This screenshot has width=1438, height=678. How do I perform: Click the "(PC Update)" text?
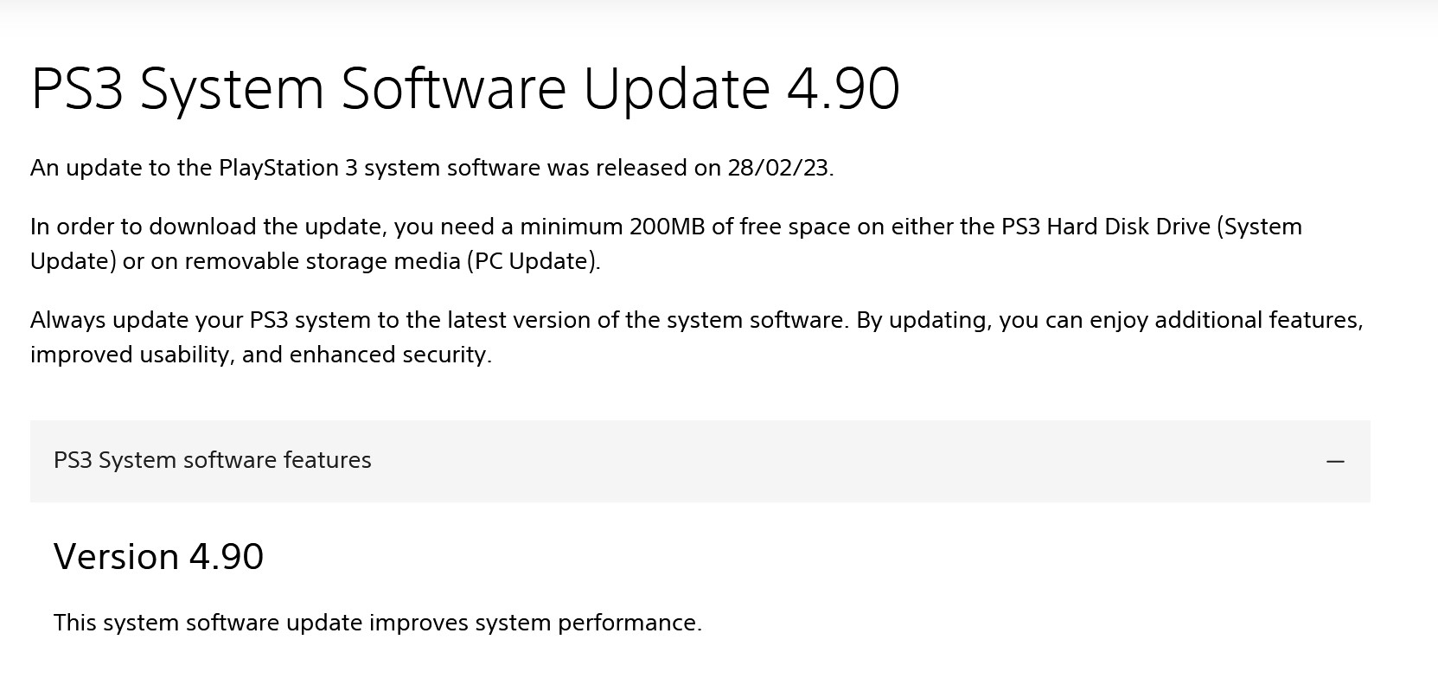coord(533,261)
